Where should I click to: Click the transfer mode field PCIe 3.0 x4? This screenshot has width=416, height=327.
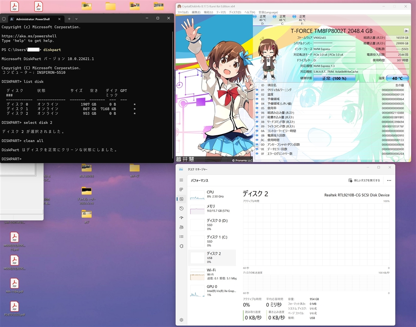pos(334,54)
